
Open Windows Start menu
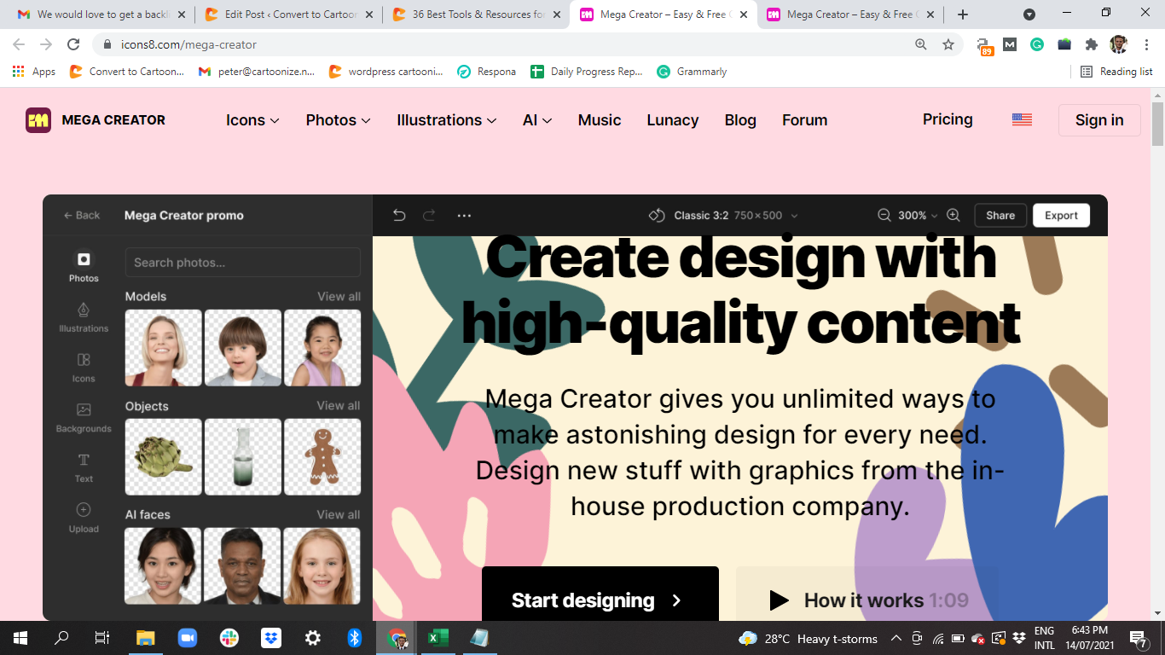click(20, 638)
